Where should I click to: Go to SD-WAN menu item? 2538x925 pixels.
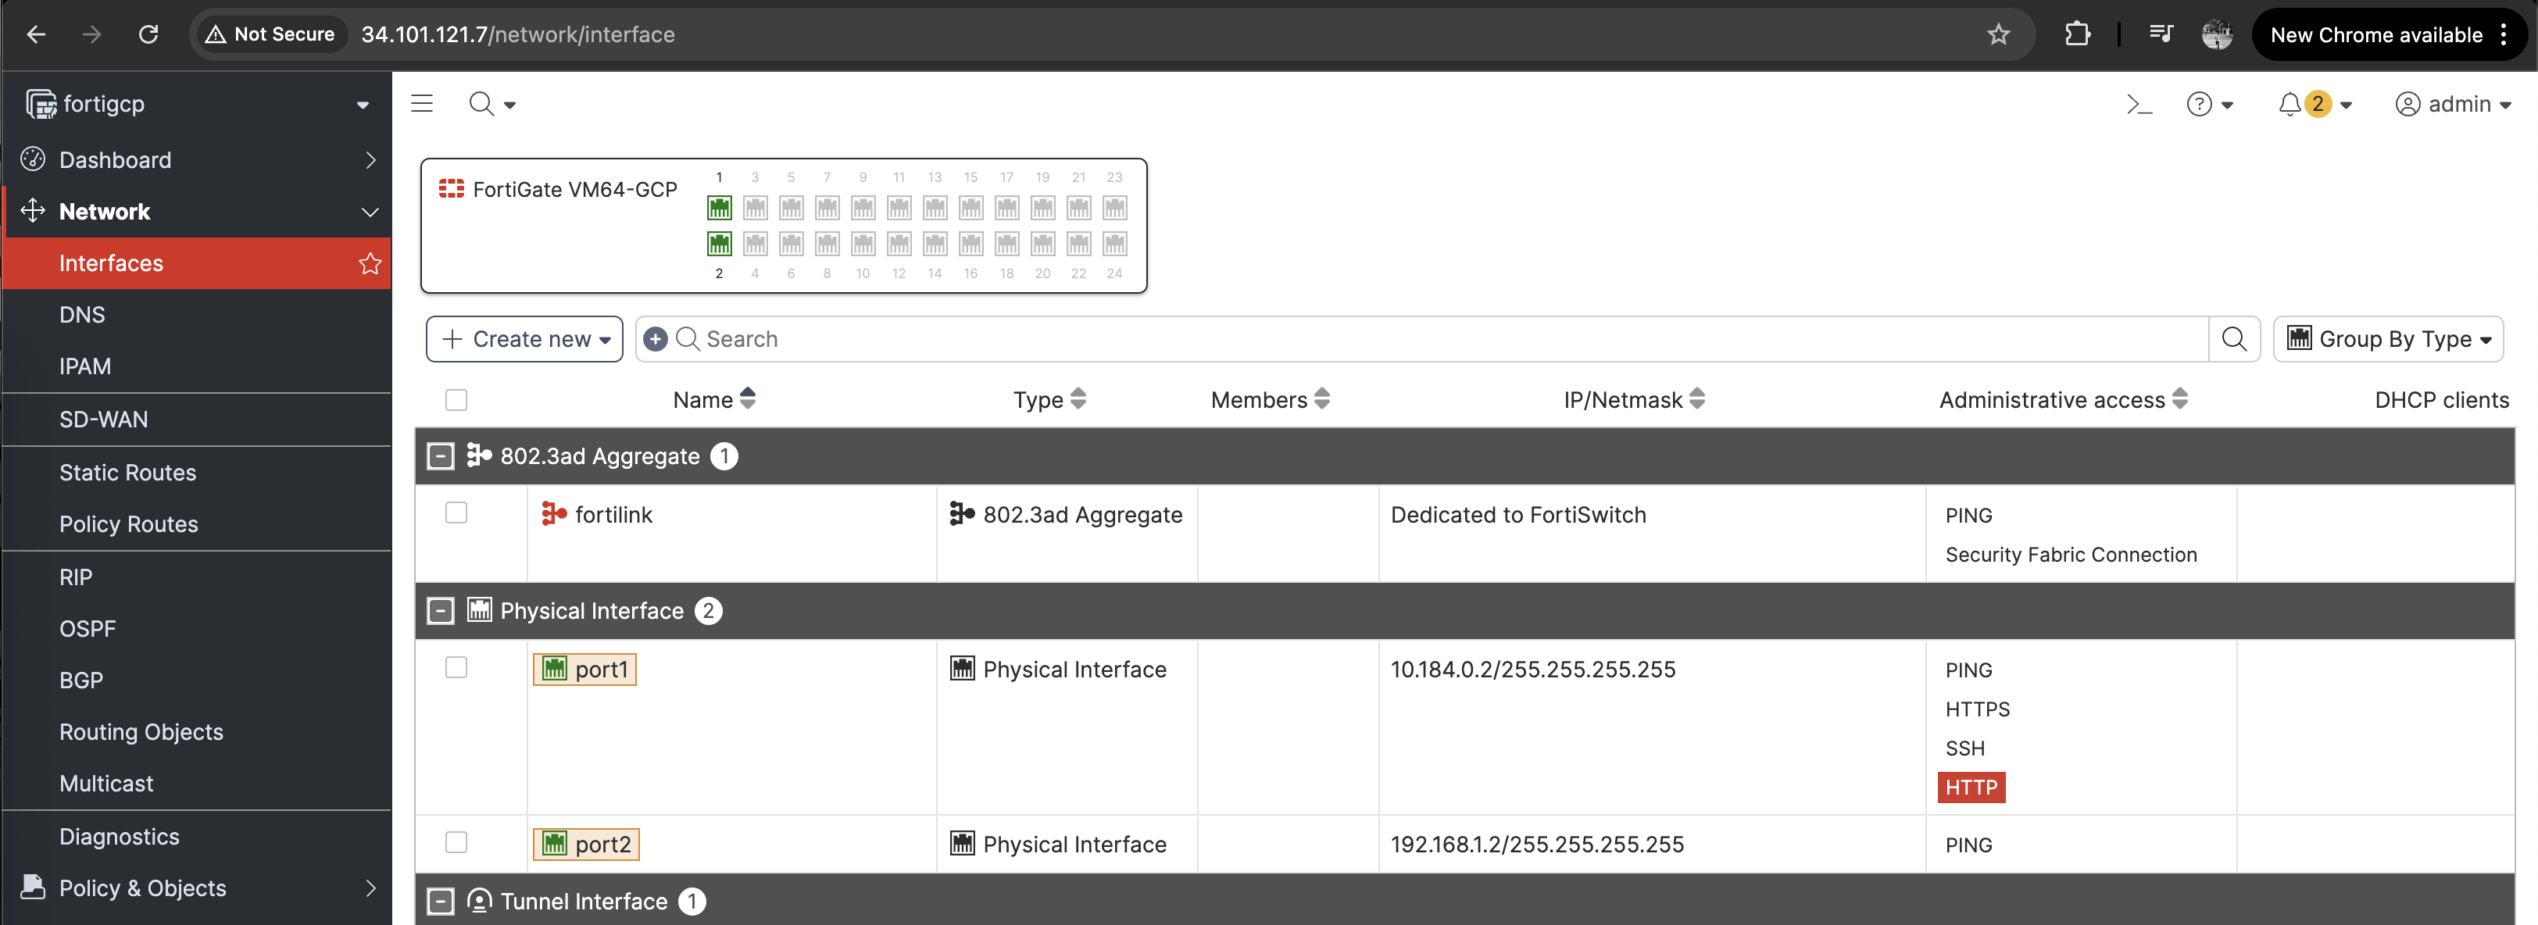pyautogui.click(x=103, y=420)
